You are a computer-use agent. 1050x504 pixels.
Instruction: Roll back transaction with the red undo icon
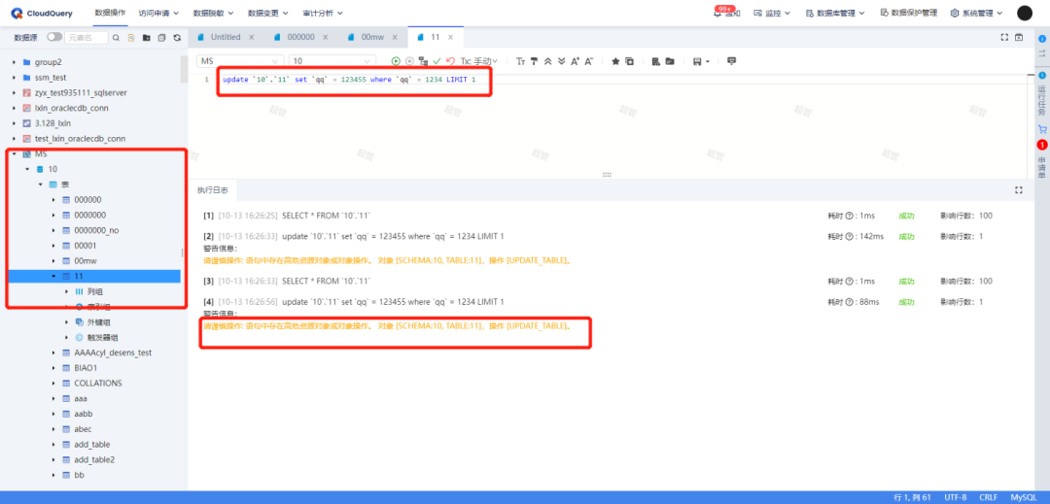coord(450,61)
